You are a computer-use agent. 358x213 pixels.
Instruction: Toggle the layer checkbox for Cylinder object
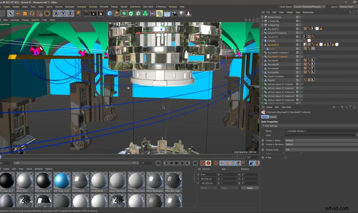(297, 41)
